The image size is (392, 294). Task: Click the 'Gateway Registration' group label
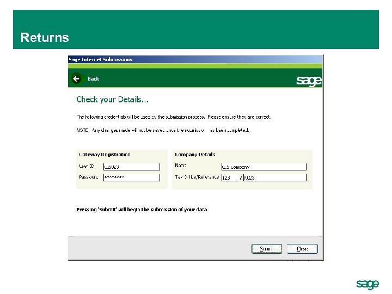(x=105, y=155)
